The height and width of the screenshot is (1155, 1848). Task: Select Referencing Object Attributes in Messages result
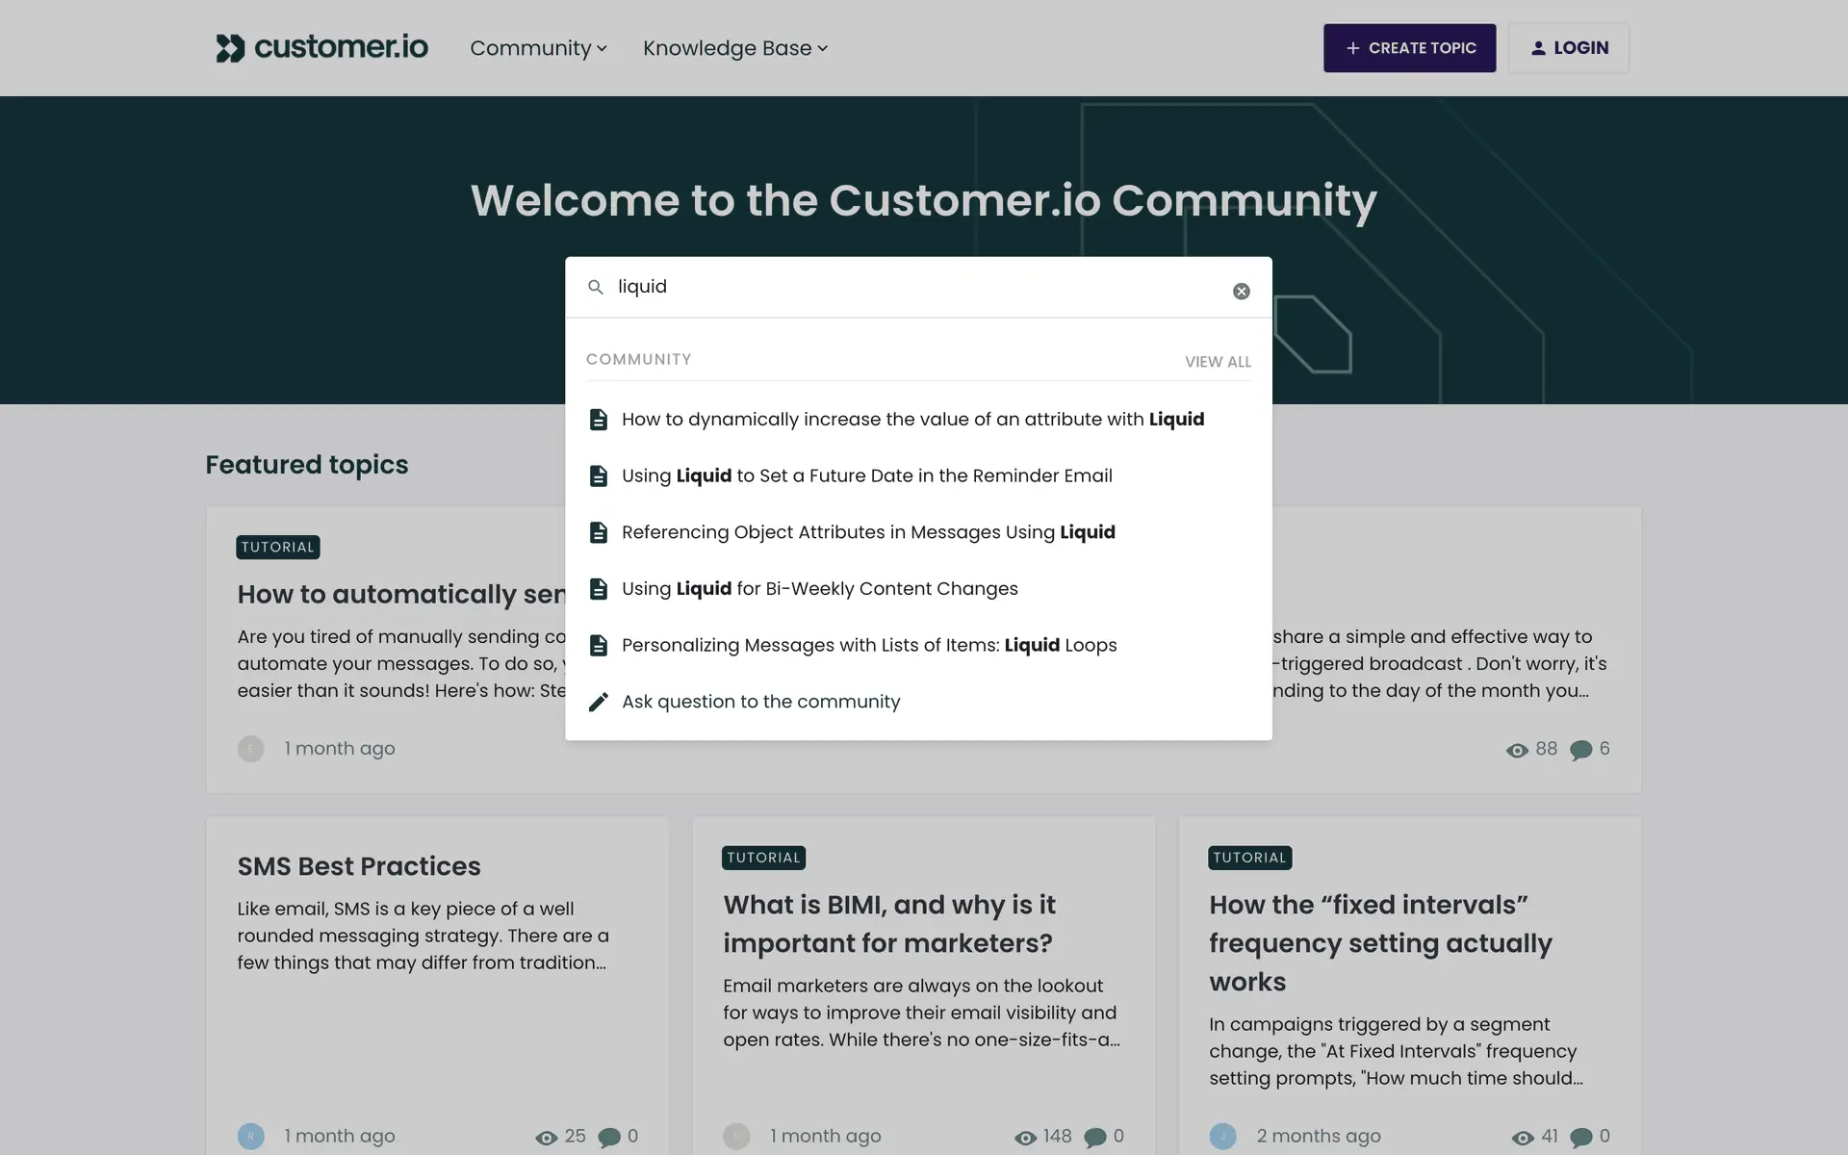867,532
